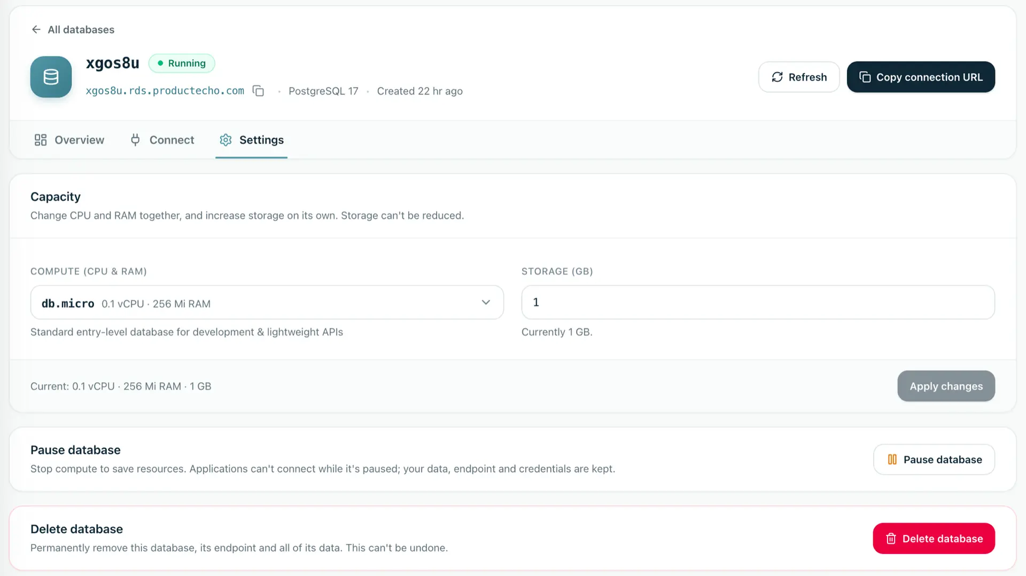Click the Created 22 hr ago text
Image resolution: width=1026 pixels, height=576 pixels.
pyautogui.click(x=419, y=91)
